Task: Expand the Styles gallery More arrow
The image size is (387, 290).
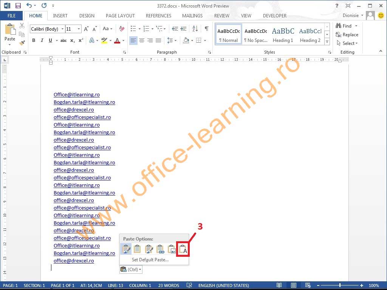Action: (327, 42)
